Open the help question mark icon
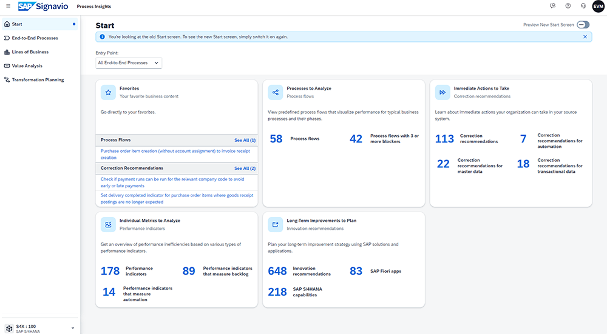 pos(568,6)
